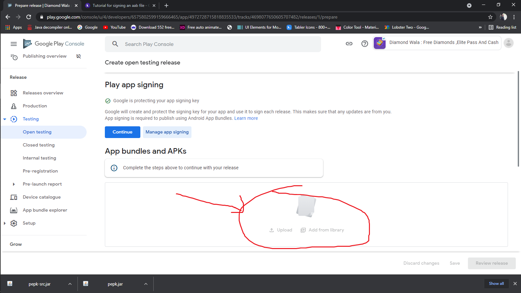Viewport: 521px width, 293px height.
Task: Click the Device catalogue devices icon
Action: [14, 197]
